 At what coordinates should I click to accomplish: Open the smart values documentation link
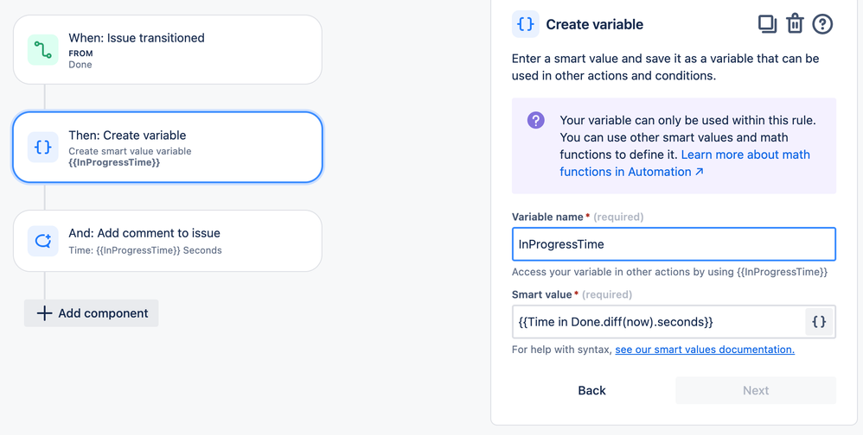(705, 350)
